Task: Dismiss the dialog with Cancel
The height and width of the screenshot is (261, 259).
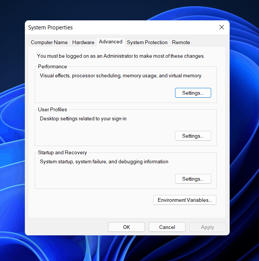Action: pos(167,227)
